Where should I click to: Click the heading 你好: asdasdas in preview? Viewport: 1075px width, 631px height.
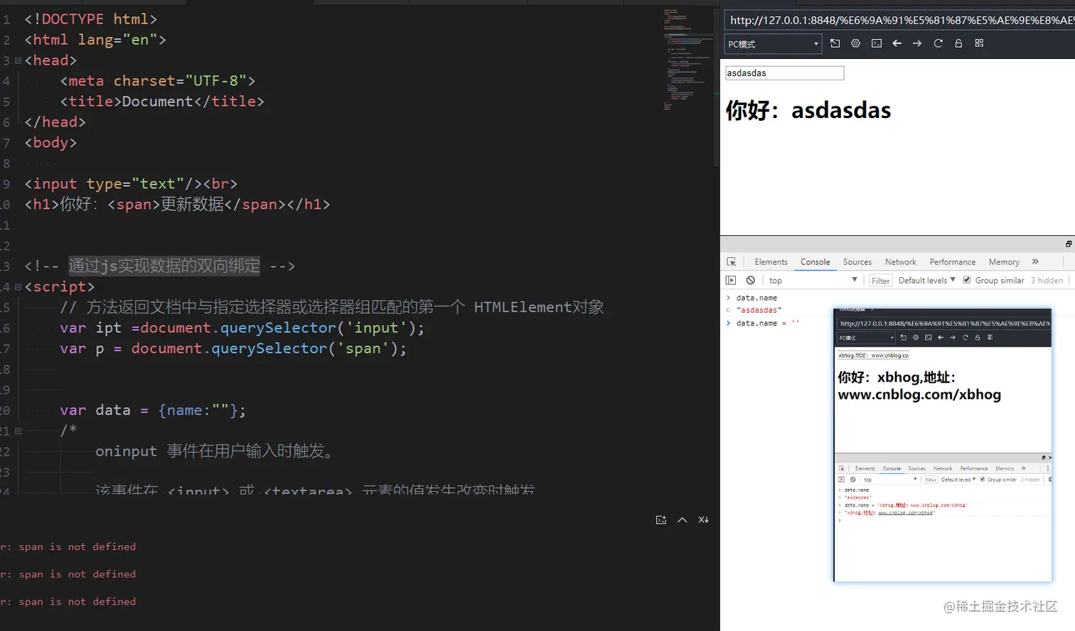[x=808, y=111]
